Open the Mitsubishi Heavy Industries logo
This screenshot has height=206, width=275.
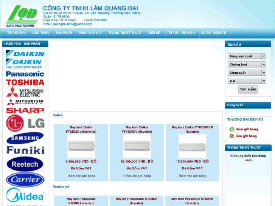pyautogui.click(x=25, y=102)
